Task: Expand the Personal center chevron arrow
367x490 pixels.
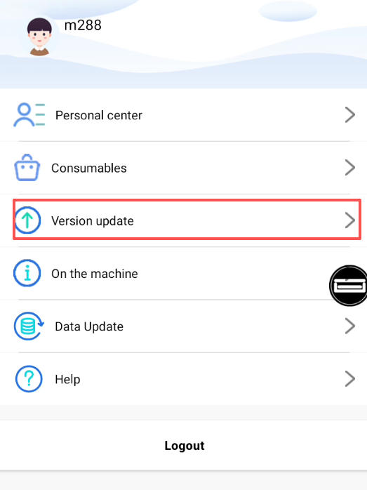Action: (x=350, y=114)
